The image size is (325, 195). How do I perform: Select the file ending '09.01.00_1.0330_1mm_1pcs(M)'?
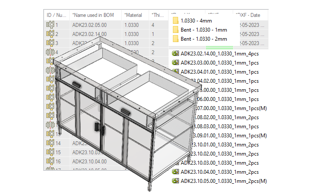point(229,136)
